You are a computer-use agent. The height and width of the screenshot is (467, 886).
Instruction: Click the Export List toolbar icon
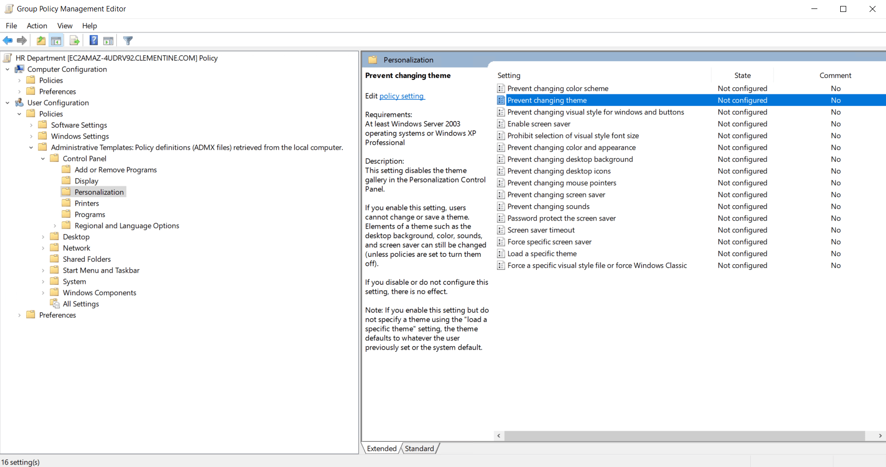[75, 40]
